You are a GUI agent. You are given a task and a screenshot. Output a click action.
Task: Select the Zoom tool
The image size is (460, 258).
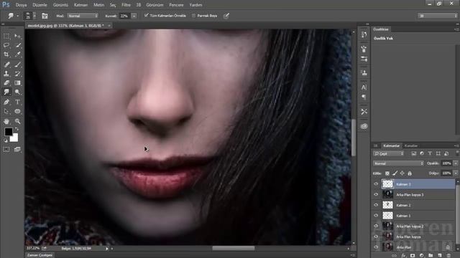[17, 121]
